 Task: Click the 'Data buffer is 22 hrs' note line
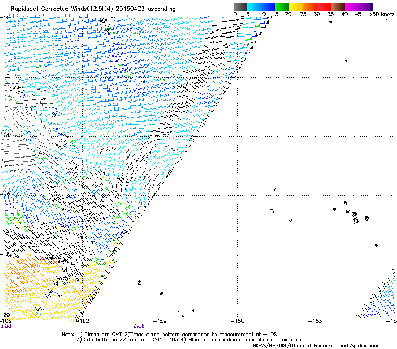pos(189,340)
